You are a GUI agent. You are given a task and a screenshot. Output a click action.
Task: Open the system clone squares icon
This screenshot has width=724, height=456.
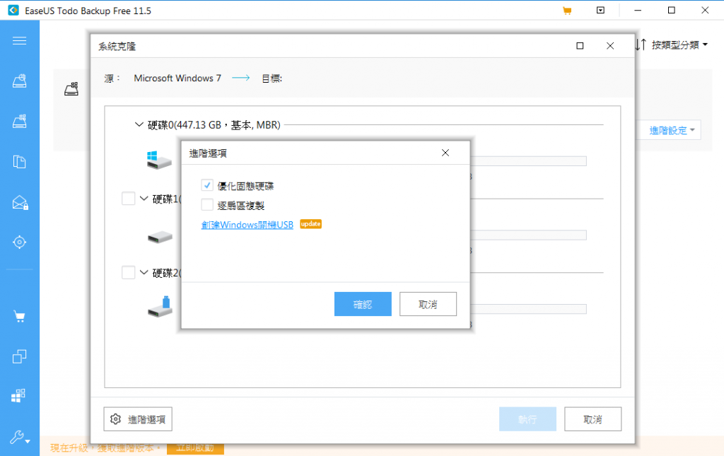(x=18, y=395)
